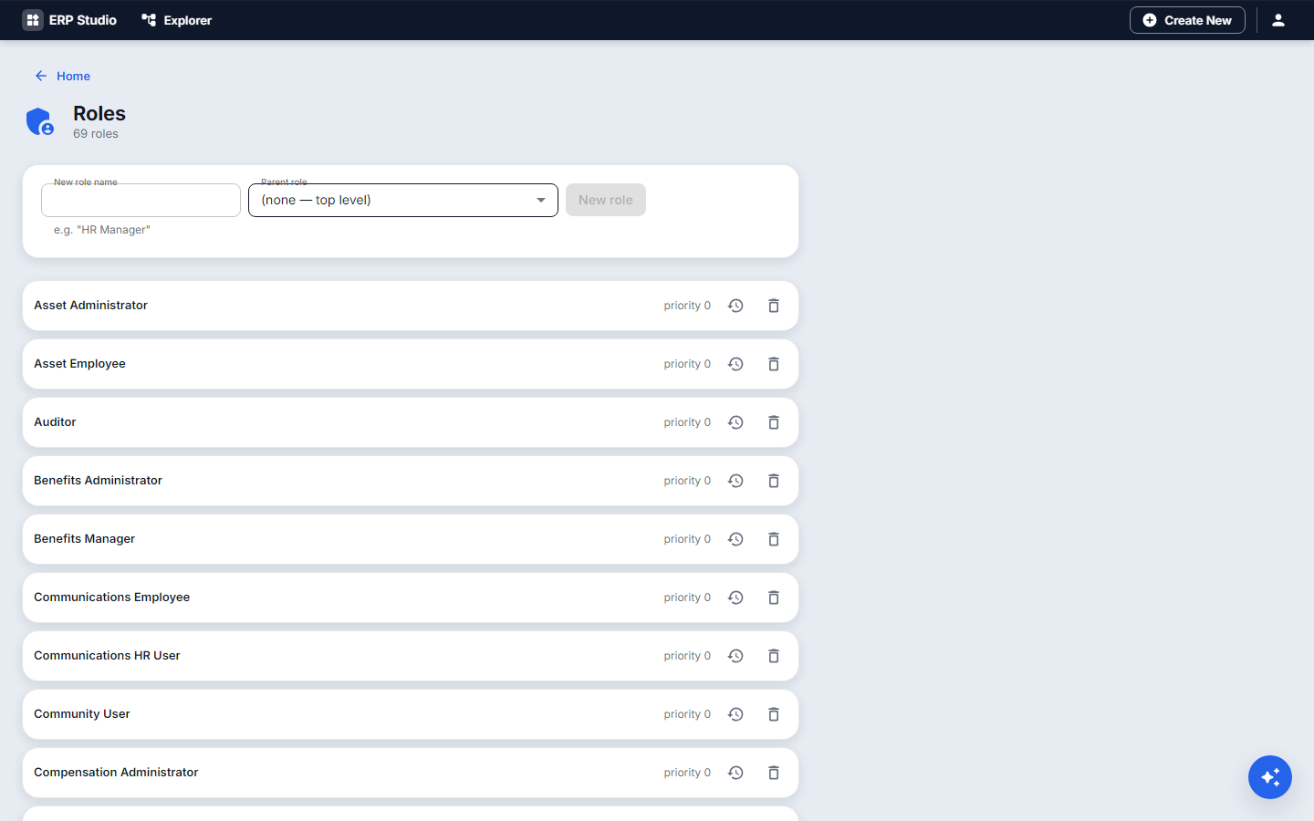Delete the Asset Employee role
The image size is (1314, 821).
(774, 364)
